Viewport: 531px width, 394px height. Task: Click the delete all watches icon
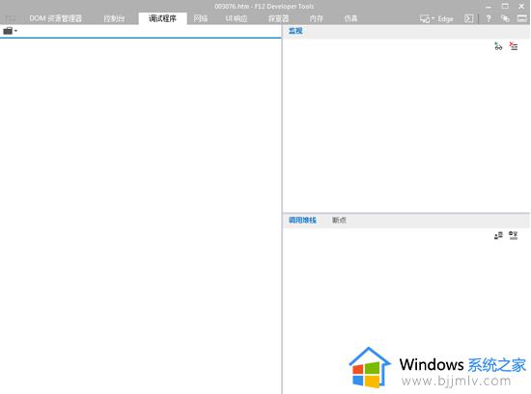[514, 46]
